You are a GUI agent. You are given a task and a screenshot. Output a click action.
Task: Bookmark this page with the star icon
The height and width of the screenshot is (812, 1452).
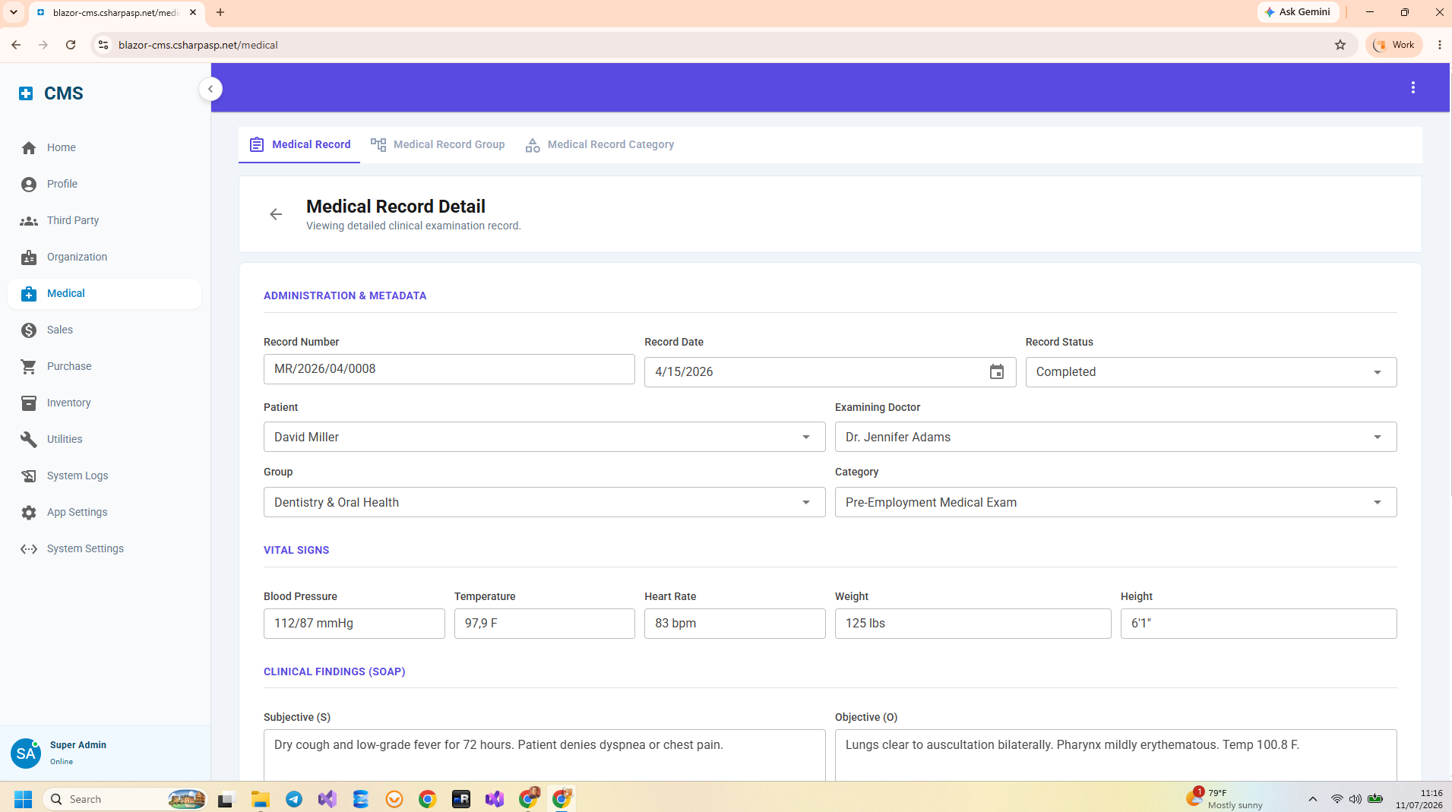click(x=1340, y=45)
